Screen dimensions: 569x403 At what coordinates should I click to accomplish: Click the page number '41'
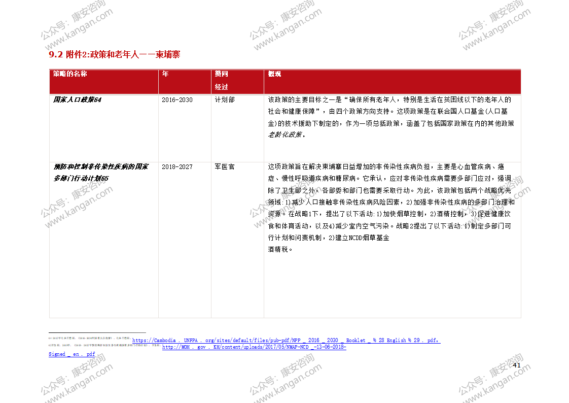click(x=517, y=365)
